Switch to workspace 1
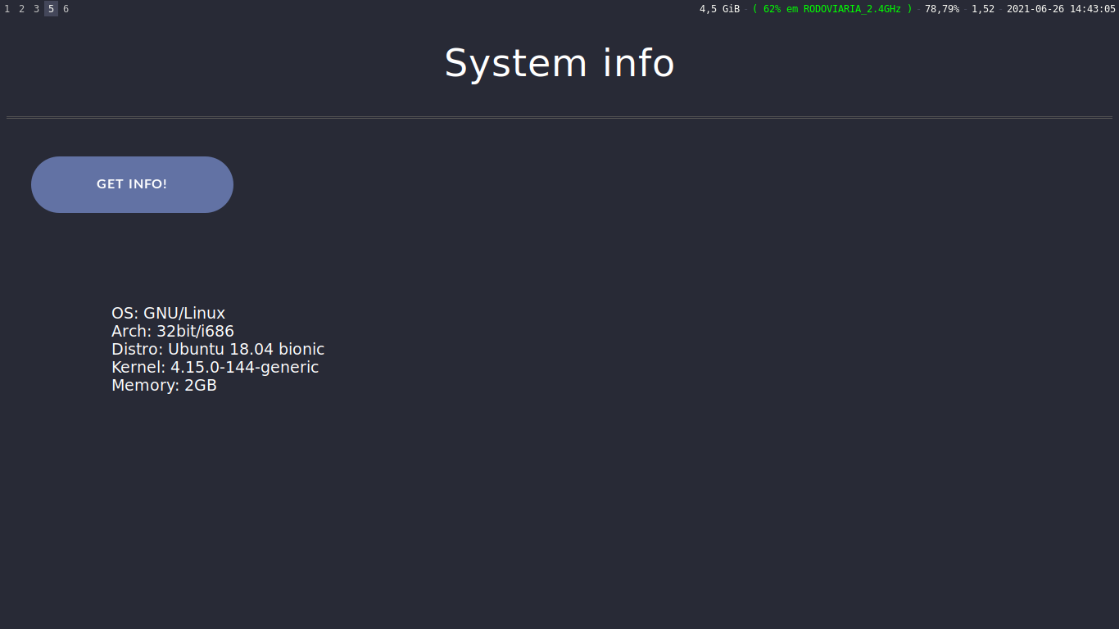The width and height of the screenshot is (1119, 629). (7, 9)
